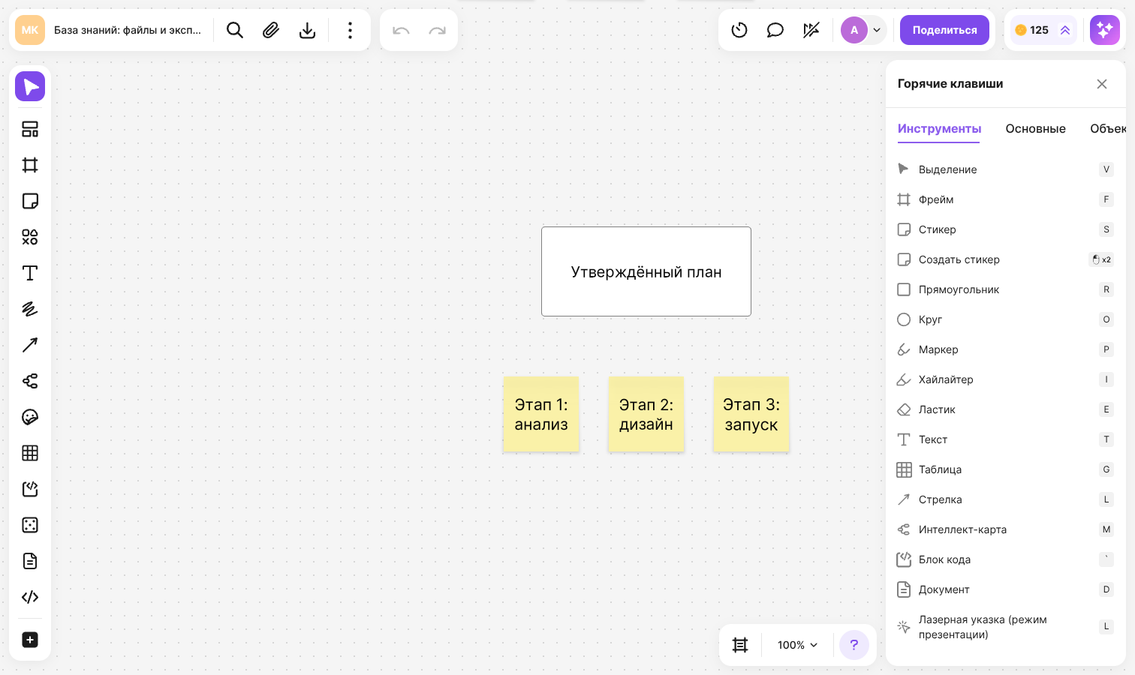This screenshot has height=675, width=1135.
Task: Open the emoji stickers tool in left toolbar
Action: (x=30, y=417)
